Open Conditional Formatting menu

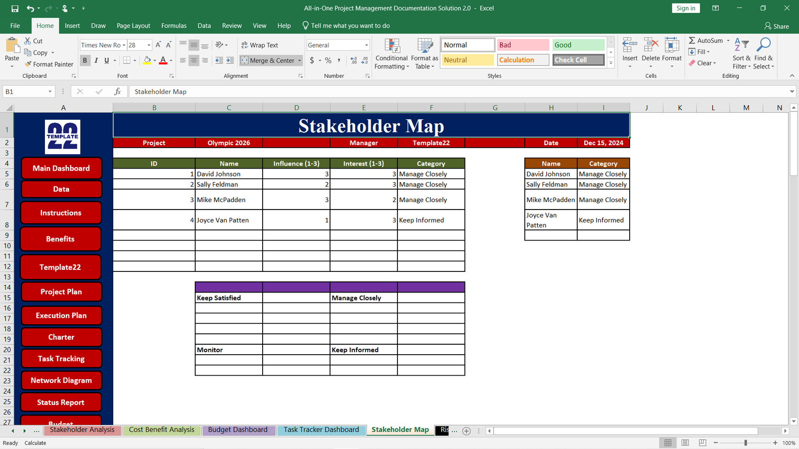[x=392, y=53]
